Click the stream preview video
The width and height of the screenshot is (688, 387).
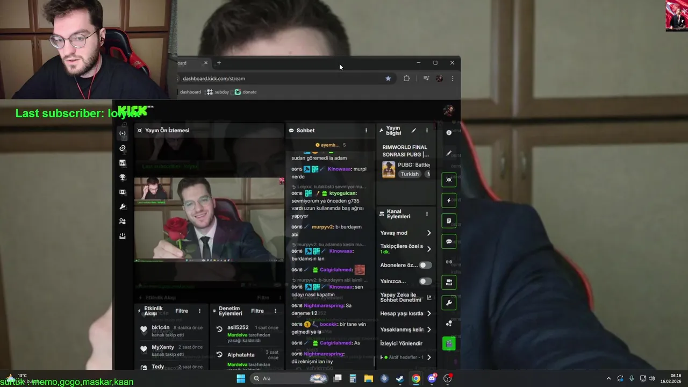209,219
